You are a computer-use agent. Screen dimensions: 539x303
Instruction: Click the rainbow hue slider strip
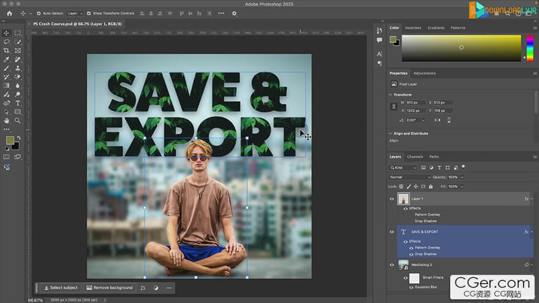coord(529,48)
